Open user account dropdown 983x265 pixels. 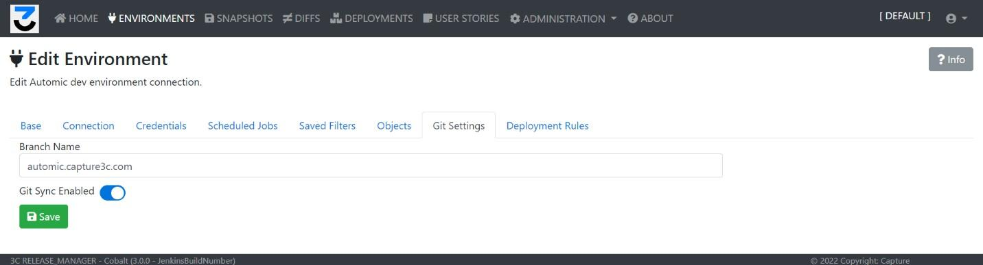(956, 18)
